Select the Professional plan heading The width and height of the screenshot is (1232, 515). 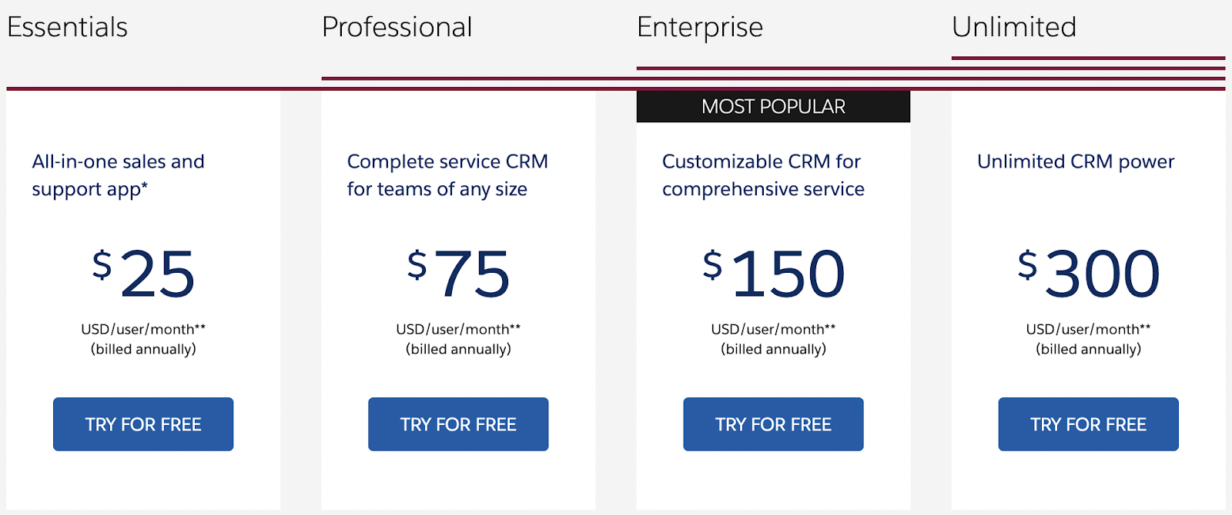click(397, 28)
